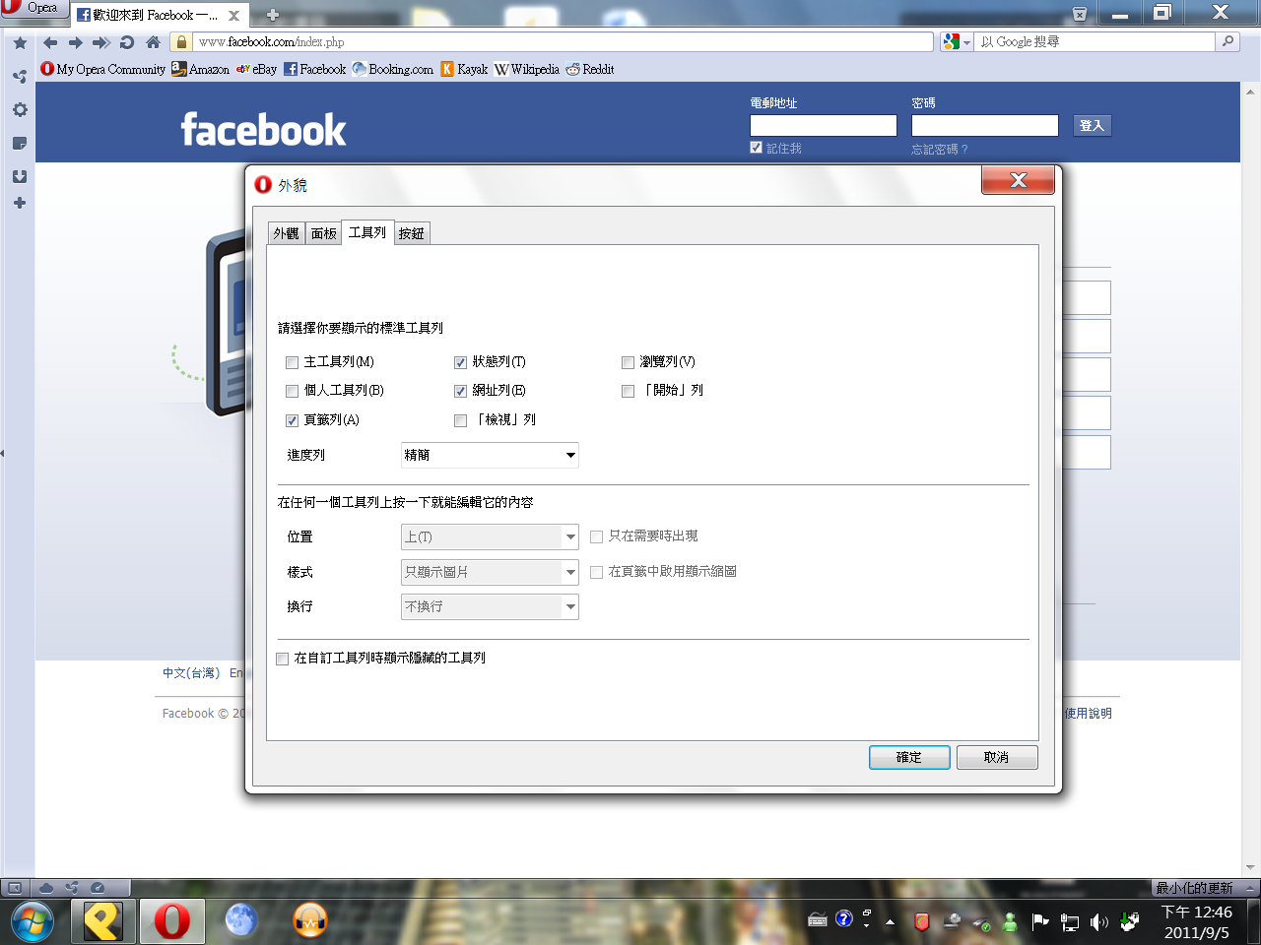
Task: Show hidden system tray icons
Action: coord(890,922)
